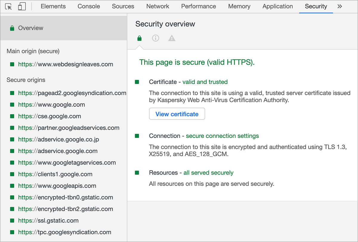Select main origin www.webdesignleaves.com
The height and width of the screenshot is (242, 358).
[x=65, y=64]
